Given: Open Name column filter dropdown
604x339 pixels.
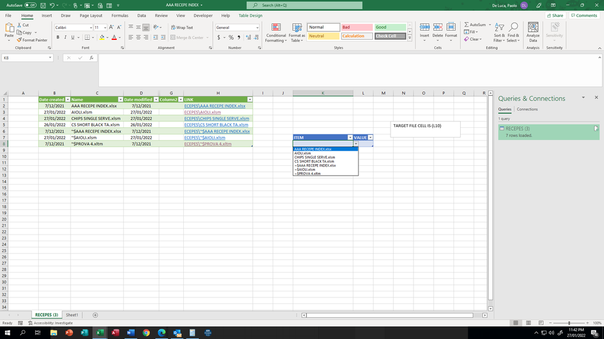Looking at the screenshot, I should point(120,100).
